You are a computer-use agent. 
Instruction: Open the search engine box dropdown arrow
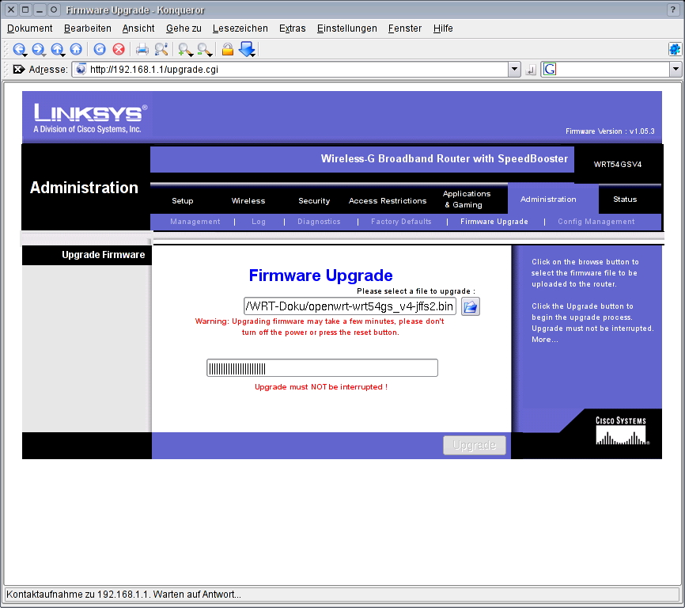tap(676, 69)
